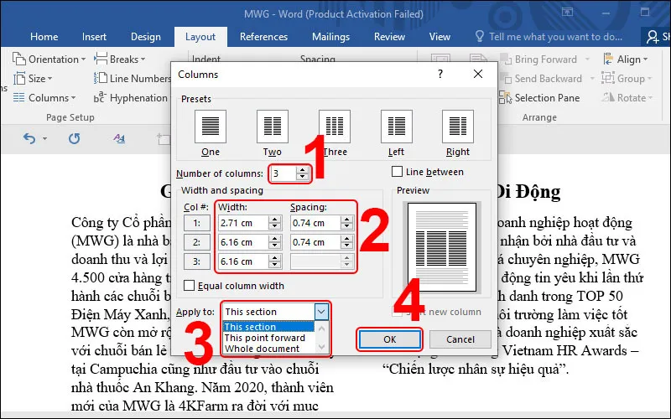This screenshot has height=419, width=671.
Task: Expand the Apply to combo box arrow
Action: (x=321, y=312)
